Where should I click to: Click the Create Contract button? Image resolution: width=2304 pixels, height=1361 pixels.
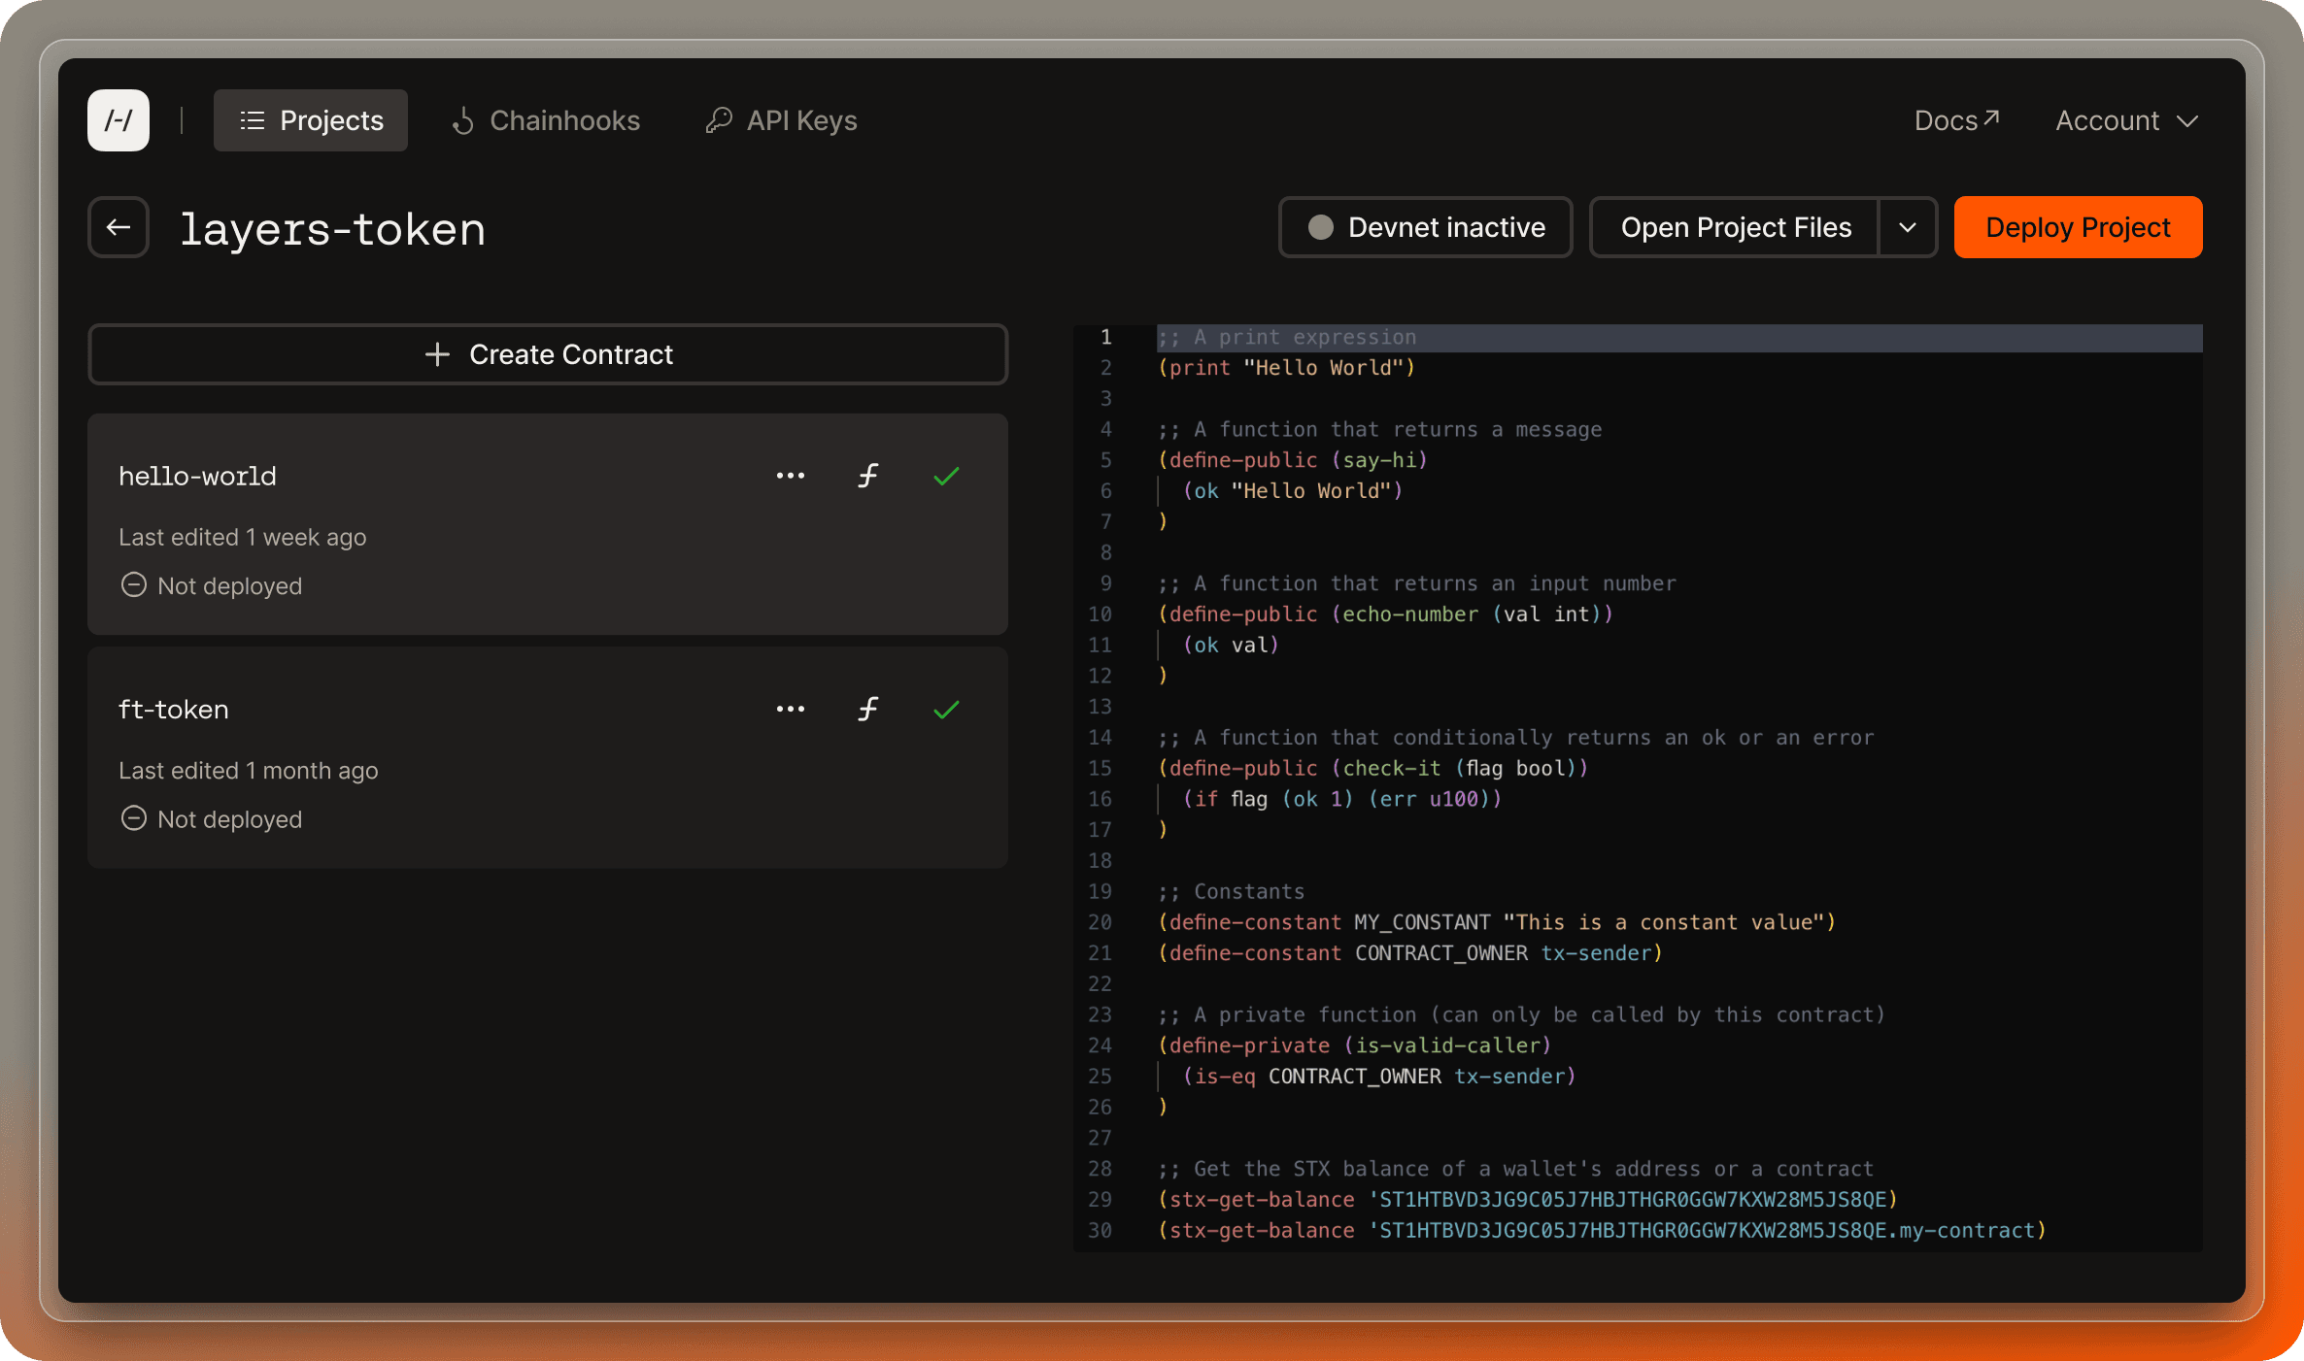point(548,354)
